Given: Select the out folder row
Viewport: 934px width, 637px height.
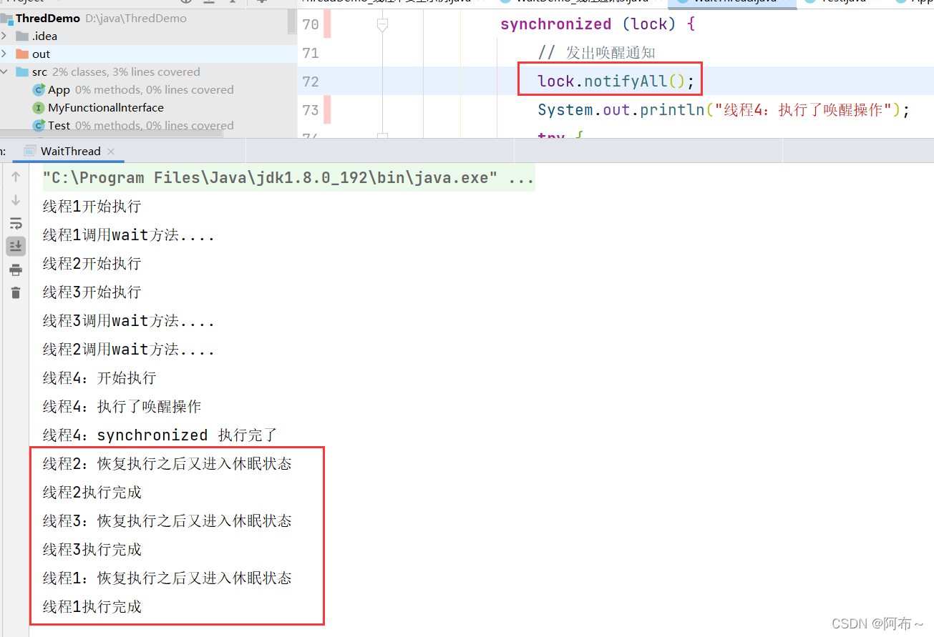Looking at the screenshot, I should (148, 54).
